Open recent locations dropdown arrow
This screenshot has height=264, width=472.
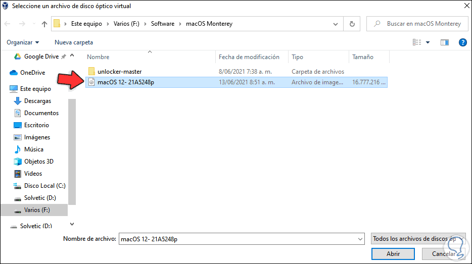(34, 24)
